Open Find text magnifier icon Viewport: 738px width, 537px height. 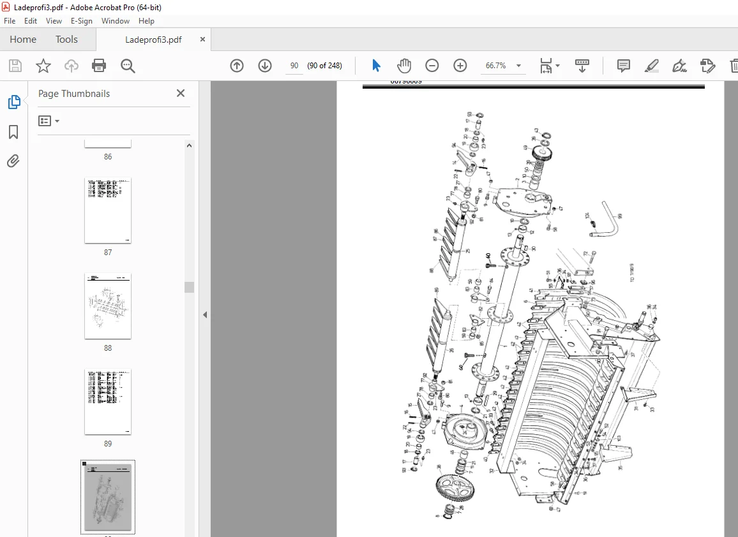pyautogui.click(x=128, y=66)
